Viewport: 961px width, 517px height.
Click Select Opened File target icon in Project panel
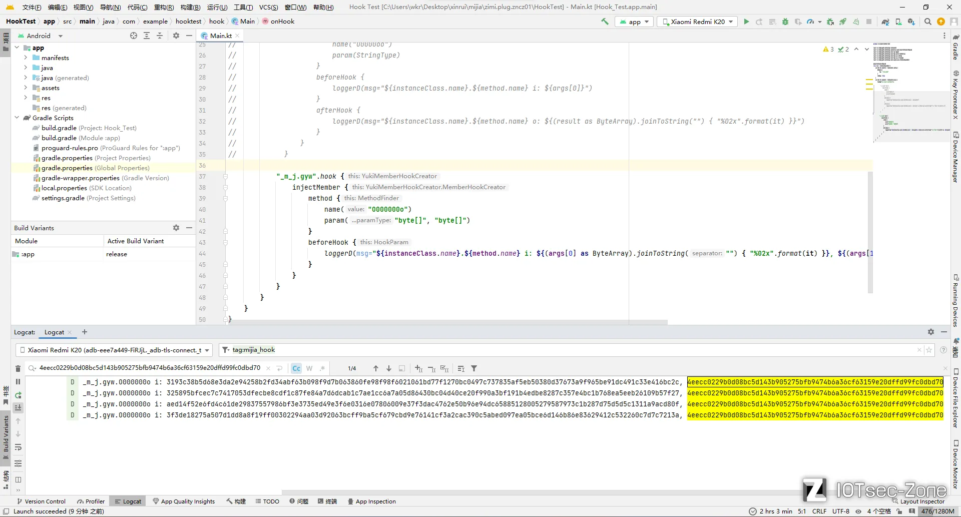pos(134,36)
